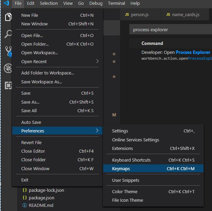Open Settings from the Preferences submenu
The width and height of the screenshot is (212, 211).
(x=153, y=131)
